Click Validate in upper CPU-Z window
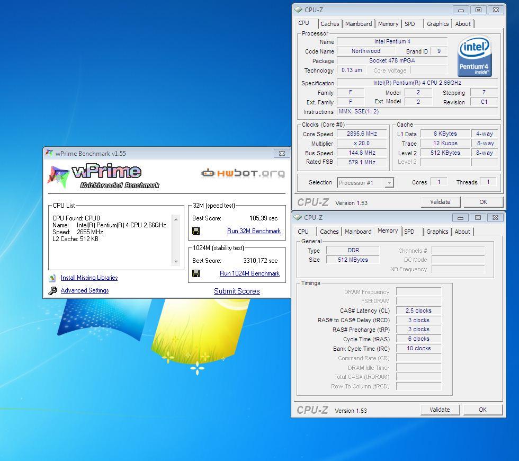The width and height of the screenshot is (519, 461). coord(440,202)
